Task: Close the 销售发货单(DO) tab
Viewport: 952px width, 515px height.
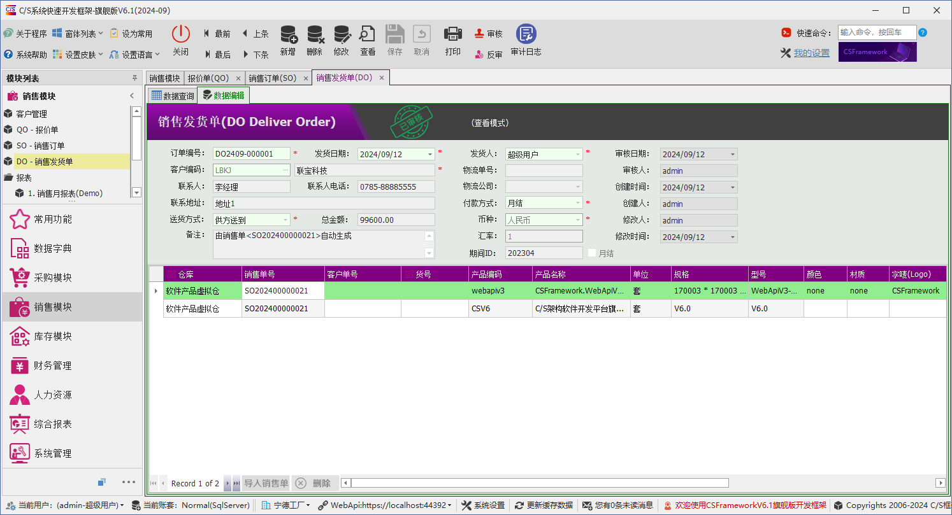Action: (382, 78)
